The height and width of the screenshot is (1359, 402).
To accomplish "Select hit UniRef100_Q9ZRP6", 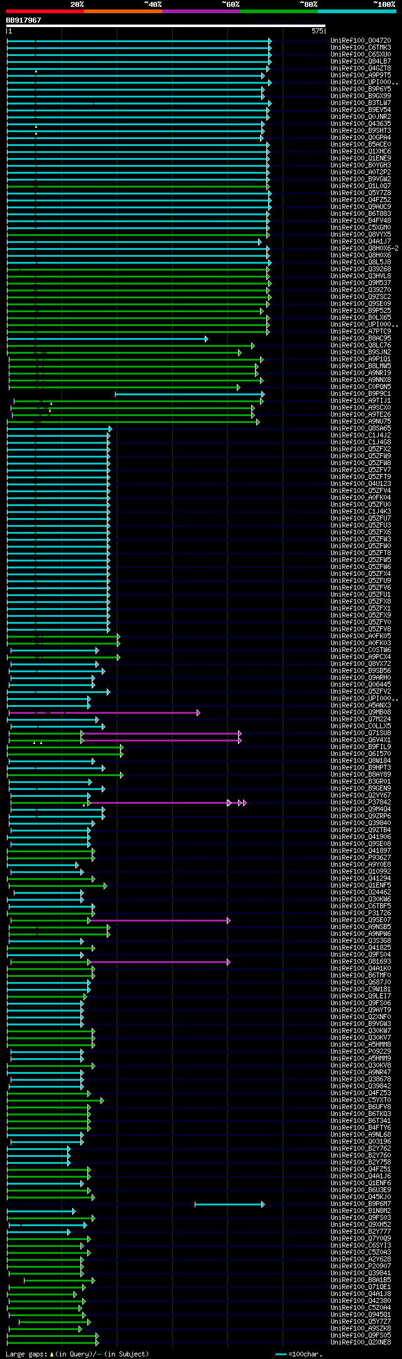I will (361, 816).
